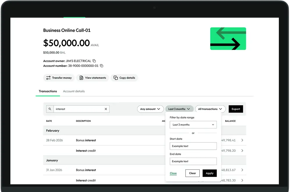Click the End date field
Image resolution: width=291 pixels, height=192 pixels.
193,161
